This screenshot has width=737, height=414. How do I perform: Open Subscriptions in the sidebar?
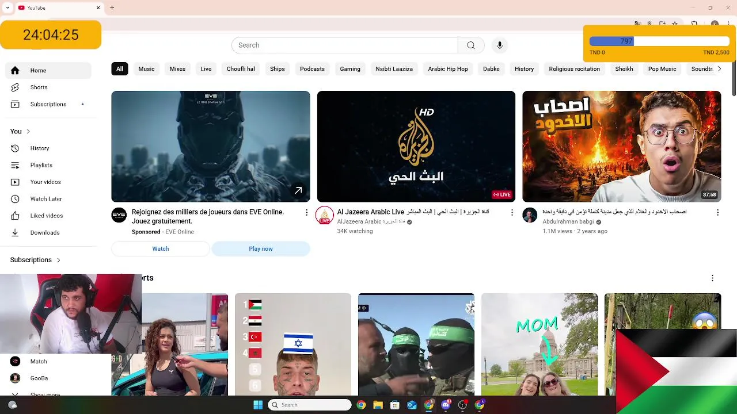[x=48, y=104]
